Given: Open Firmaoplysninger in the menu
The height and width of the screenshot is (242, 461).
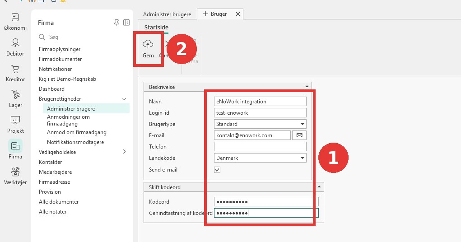Looking at the screenshot, I should coord(60,49).
